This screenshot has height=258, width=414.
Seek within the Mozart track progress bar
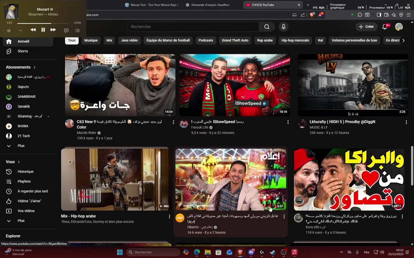pos(43,23)
